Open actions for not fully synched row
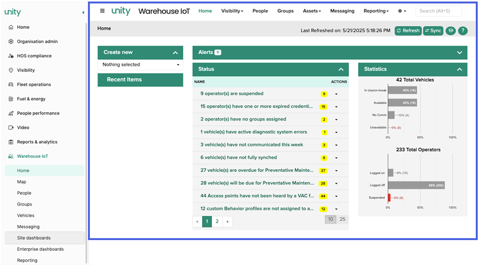The image size is (488, 265). click(337, 158)
